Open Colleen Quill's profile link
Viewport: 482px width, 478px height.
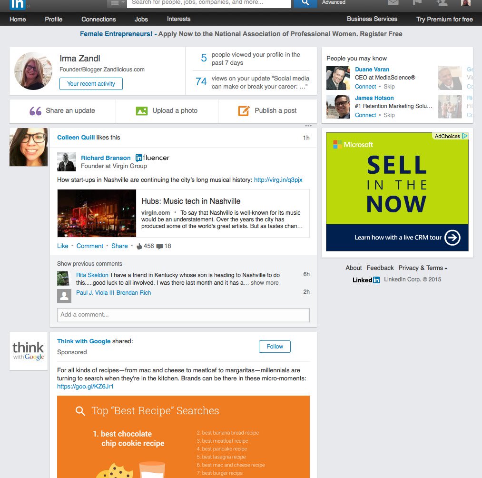coord(76,138)
